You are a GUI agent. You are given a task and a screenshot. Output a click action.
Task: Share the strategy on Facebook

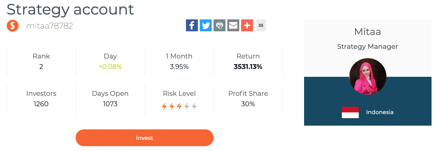click(x=192, y=25)
